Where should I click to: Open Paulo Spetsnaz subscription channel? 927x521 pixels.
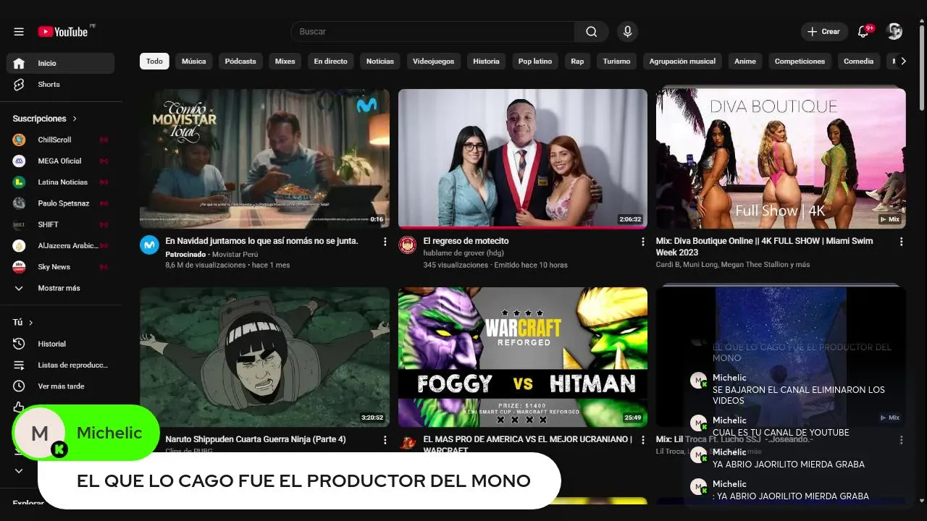[61, 203]
